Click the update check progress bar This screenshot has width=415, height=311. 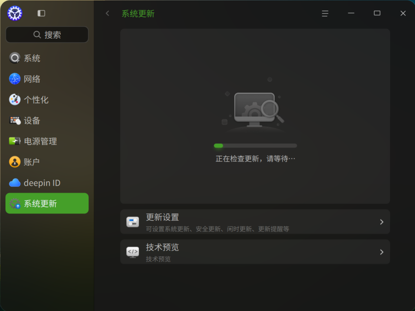(256, 145)
